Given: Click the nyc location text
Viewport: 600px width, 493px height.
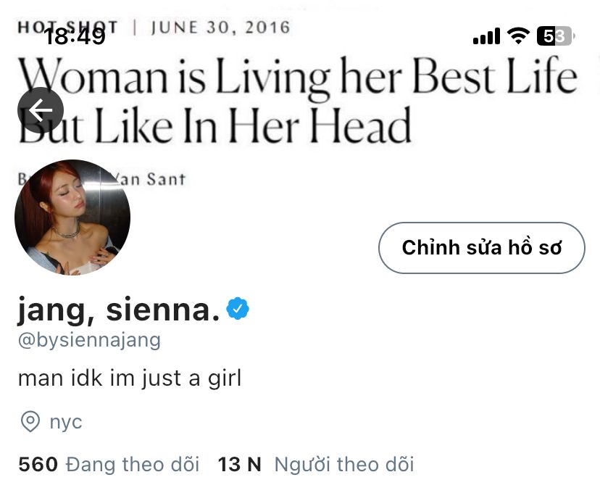Looking at the screenshot, I should (x=66, y=422).
